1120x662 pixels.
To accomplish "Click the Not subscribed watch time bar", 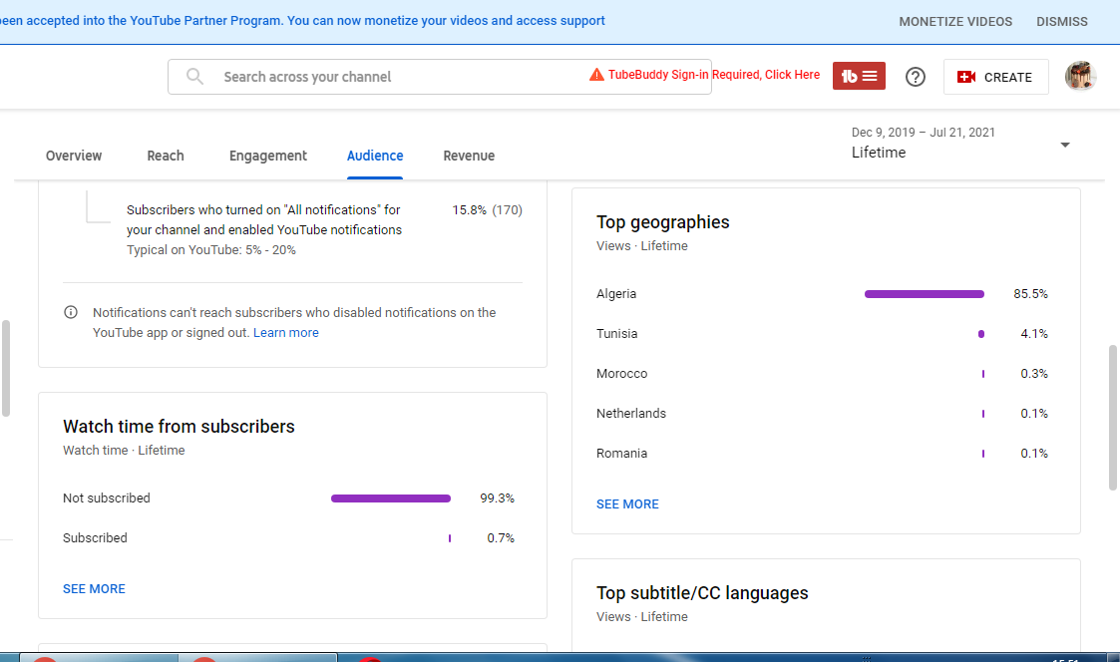I will [x=391, y=498].
